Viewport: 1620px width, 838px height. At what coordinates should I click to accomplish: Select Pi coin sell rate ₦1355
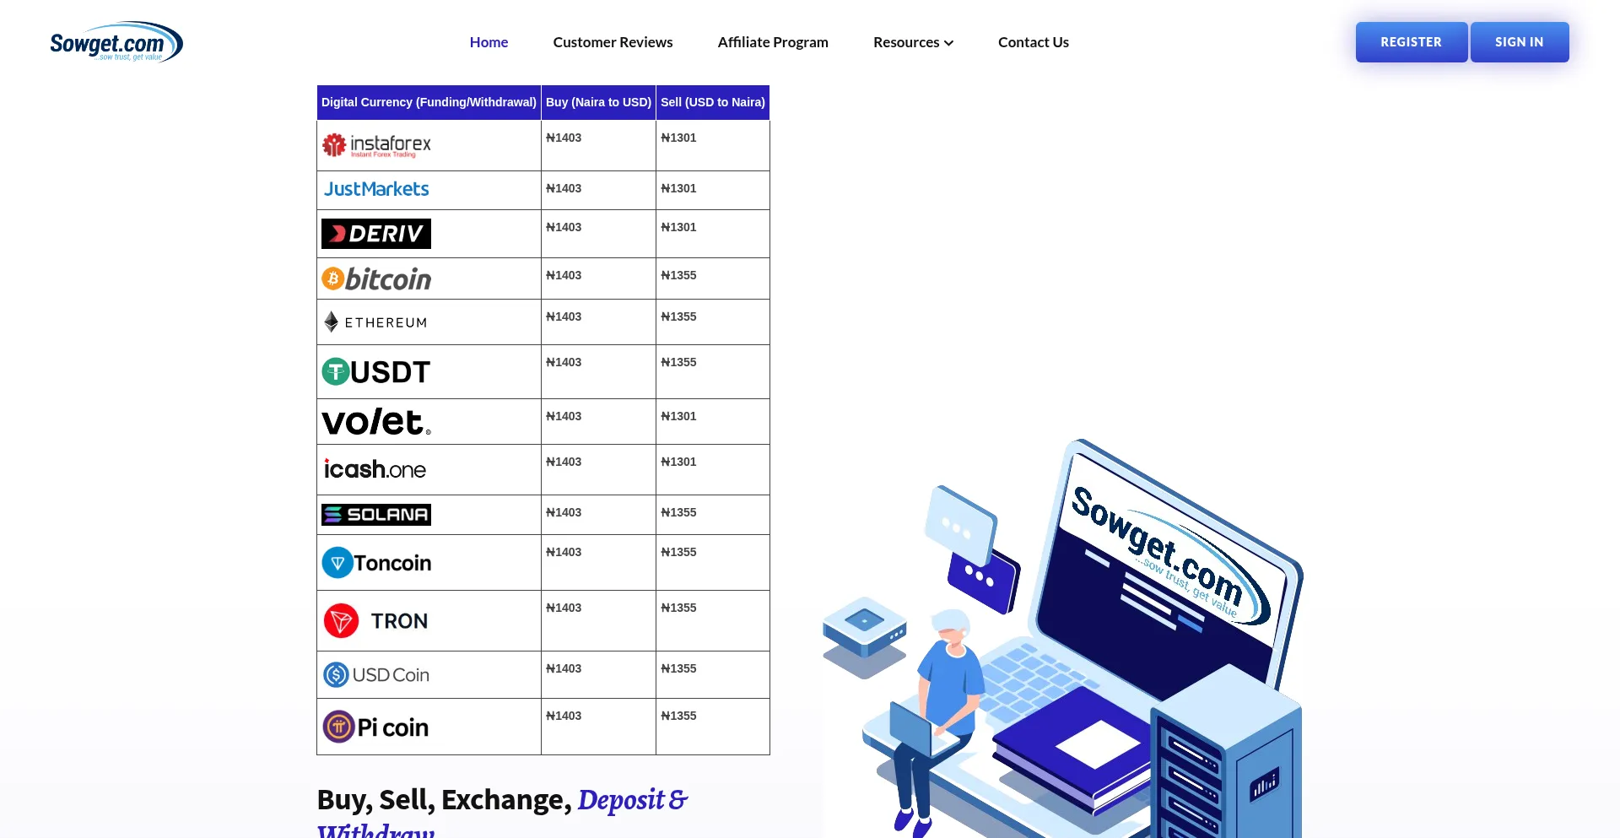pyautogui.click(x=678, y=716)
